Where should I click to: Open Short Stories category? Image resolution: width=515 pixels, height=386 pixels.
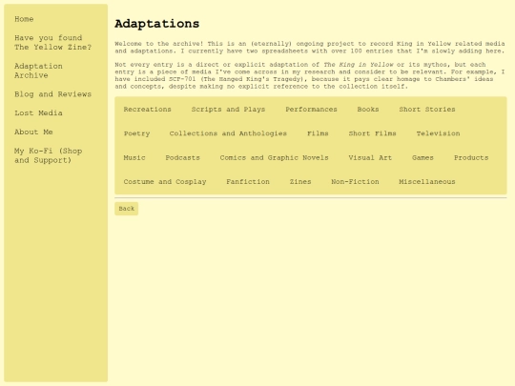427,110
